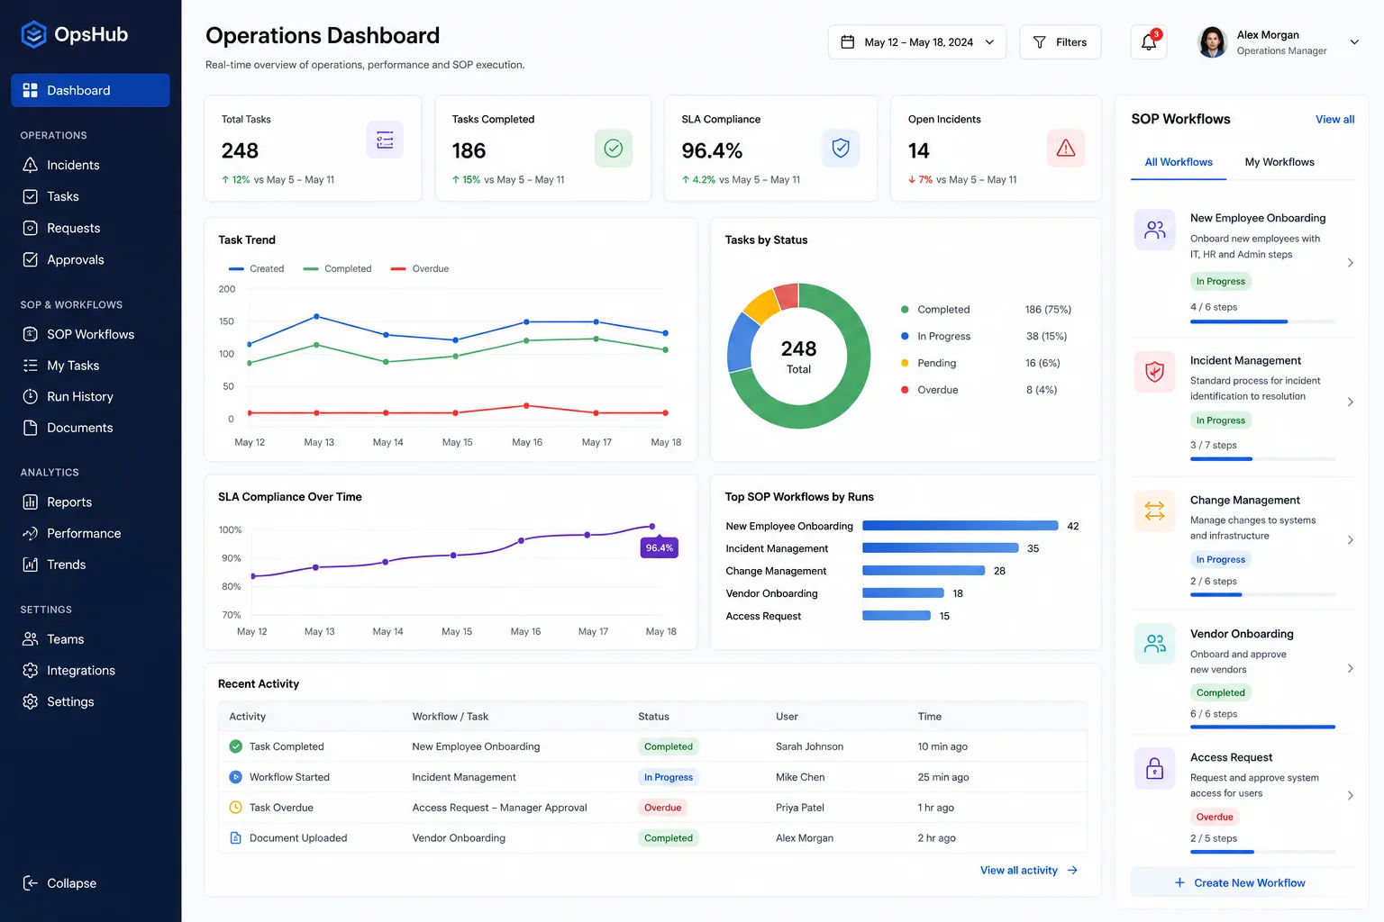Screen dimensions: 1384x922
Task: Toggle the Completed legend in Task Trend
Action: tap(338, 268)
